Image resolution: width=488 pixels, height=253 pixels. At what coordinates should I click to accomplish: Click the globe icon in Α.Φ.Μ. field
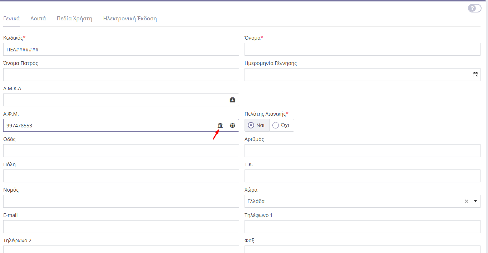232,125
